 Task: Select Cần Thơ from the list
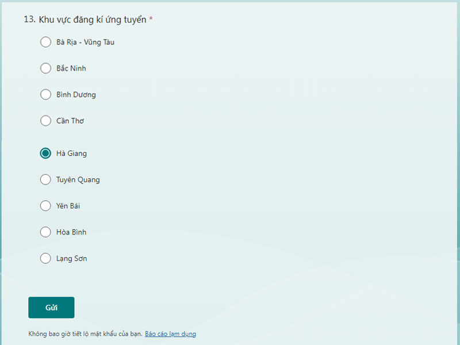point(45,121)
